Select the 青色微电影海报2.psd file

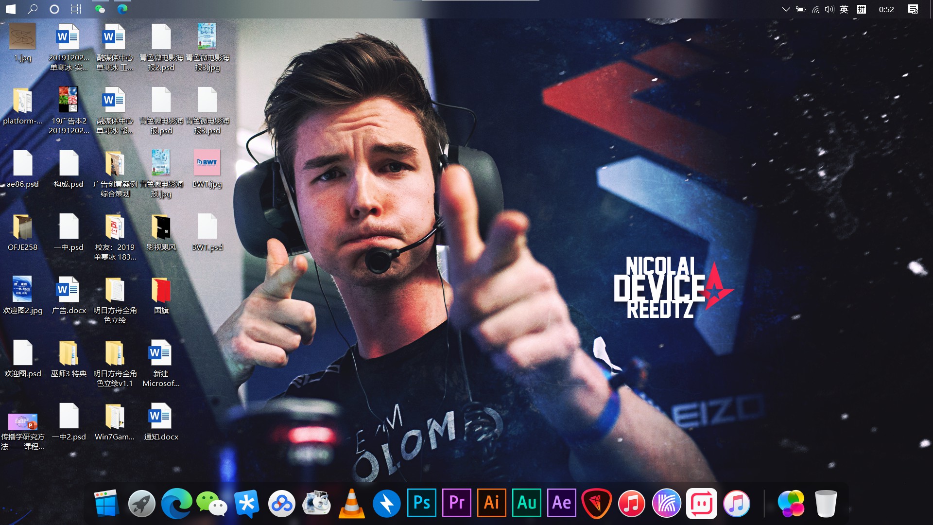coord(161,47)
